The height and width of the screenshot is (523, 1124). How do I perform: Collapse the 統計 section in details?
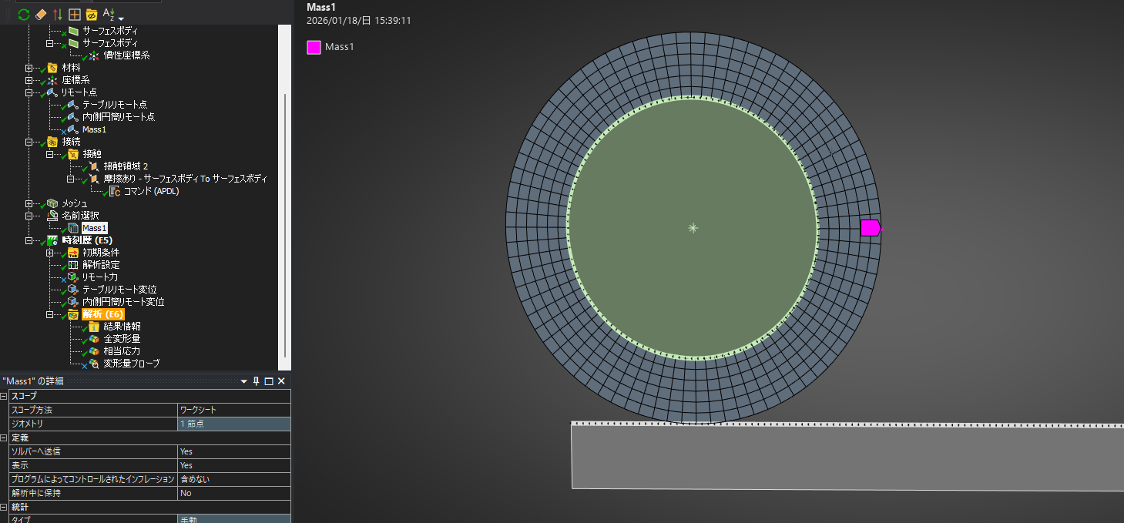pyautogui.click(x=4, y=507)
